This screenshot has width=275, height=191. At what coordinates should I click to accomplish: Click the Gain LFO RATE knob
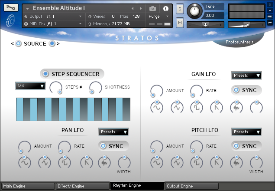pyautogui.click(x=197, y=91)
